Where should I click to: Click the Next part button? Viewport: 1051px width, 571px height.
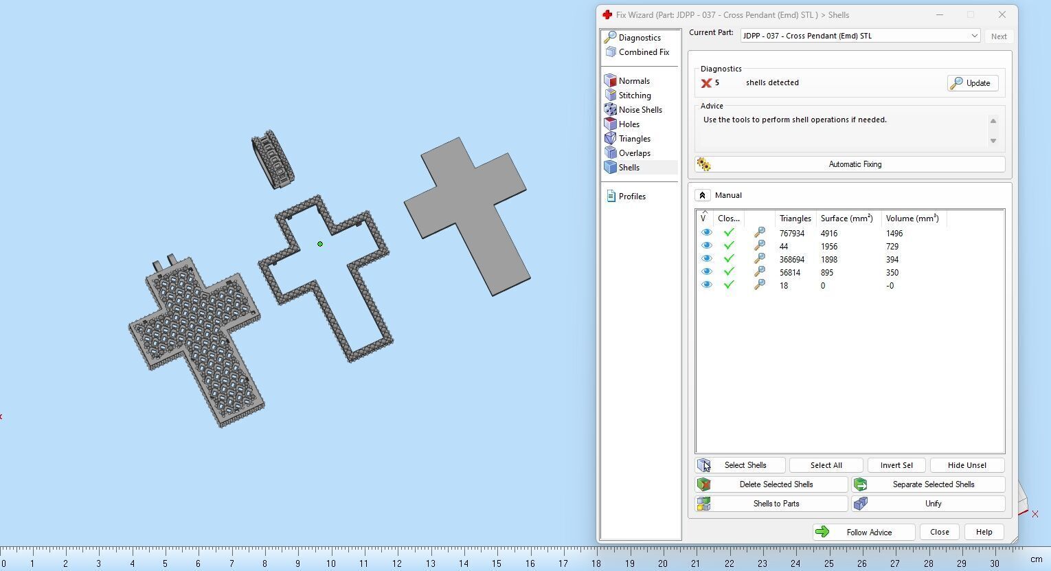[x=999, y=36]
